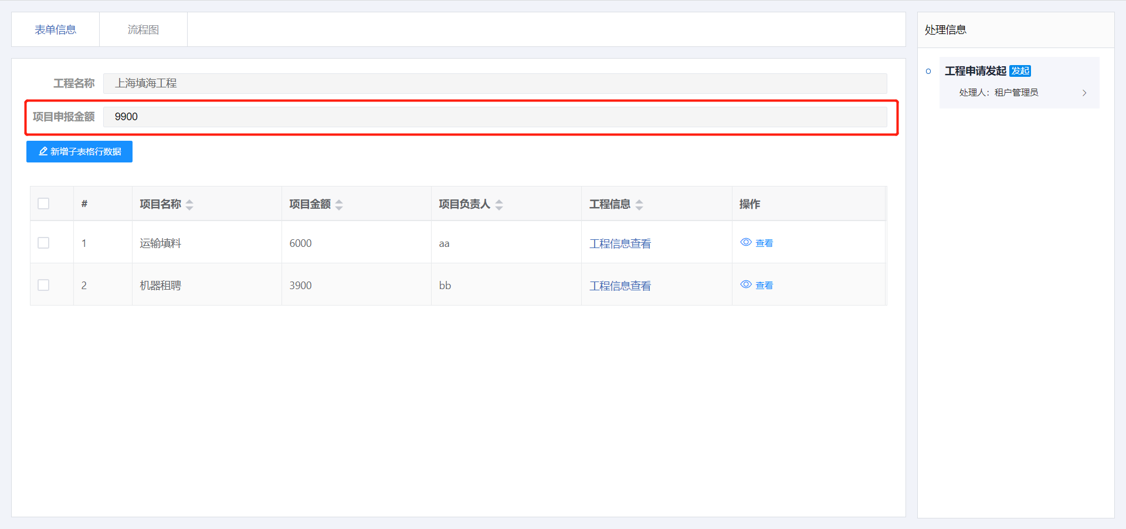This screenshot has height=529, width=1126.
Task: Open the 流程图 tab
Action: point(143,29)
